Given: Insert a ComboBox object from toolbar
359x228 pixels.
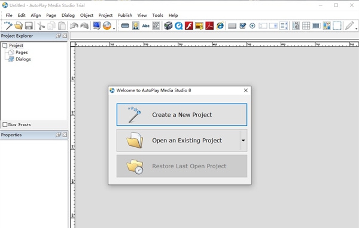Looking at the screenshot, I should 273,26.
